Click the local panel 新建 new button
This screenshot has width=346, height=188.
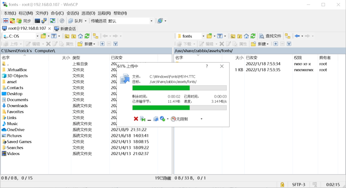[86, 44]
